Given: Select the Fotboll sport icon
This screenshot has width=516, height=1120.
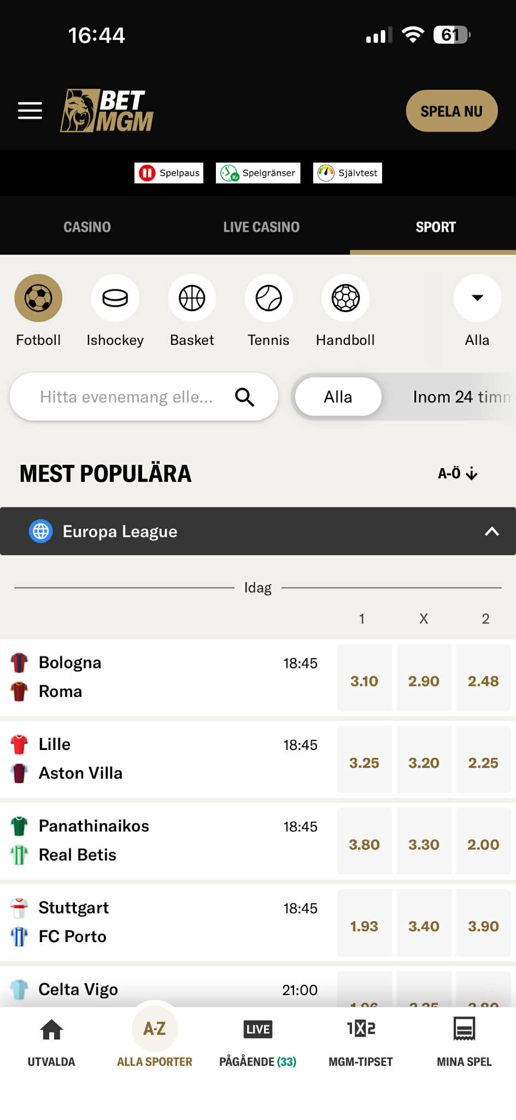Looking at the screenshot, I should [38, 298].
